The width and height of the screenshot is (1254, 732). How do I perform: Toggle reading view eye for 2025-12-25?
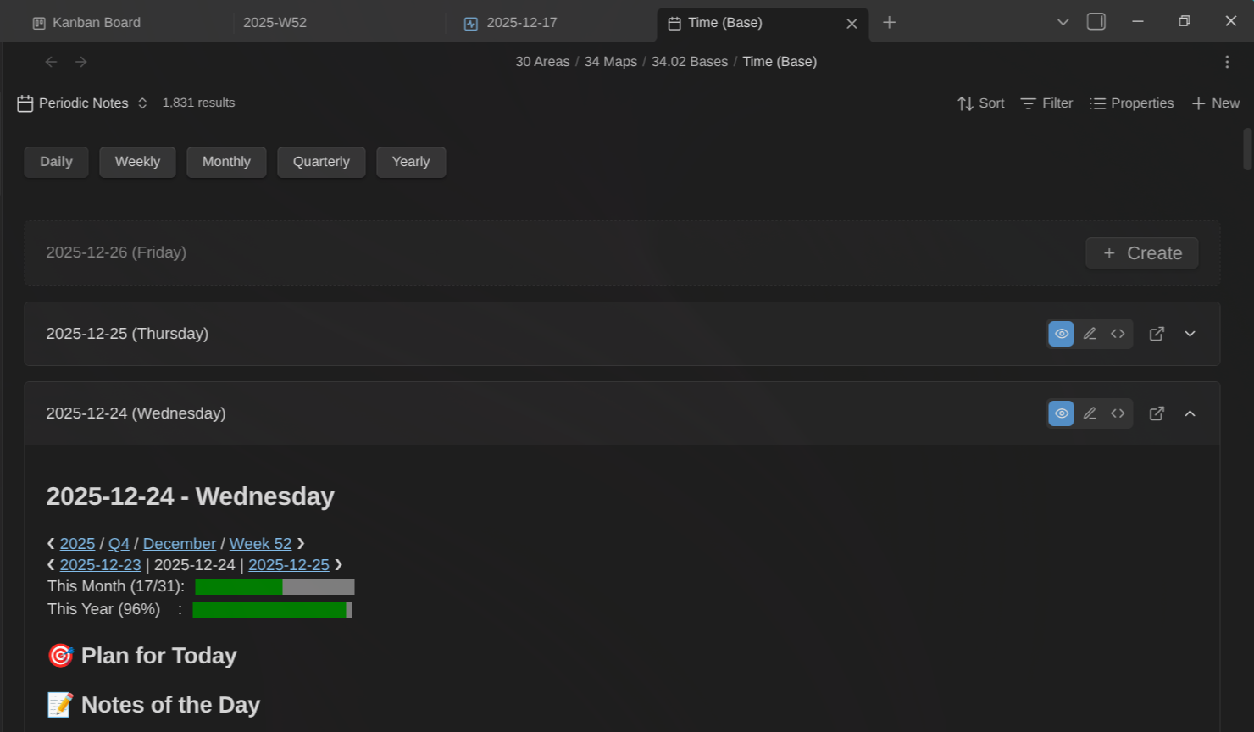pos(1062,334)
